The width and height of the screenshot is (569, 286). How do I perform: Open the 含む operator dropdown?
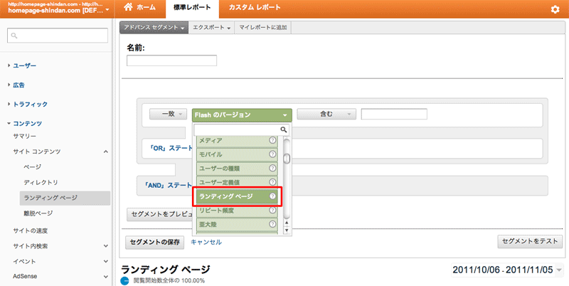[325, 114]
